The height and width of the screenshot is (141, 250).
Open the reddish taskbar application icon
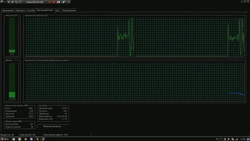[x=37, y=139]
